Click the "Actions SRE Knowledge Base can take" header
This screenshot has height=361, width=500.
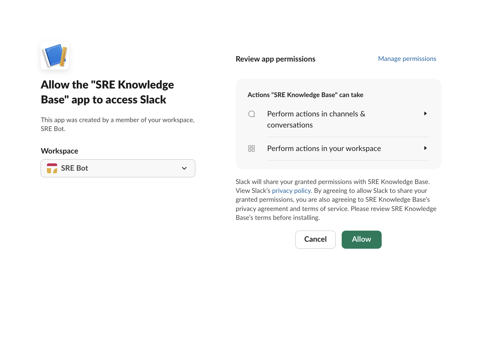point(305,95)
